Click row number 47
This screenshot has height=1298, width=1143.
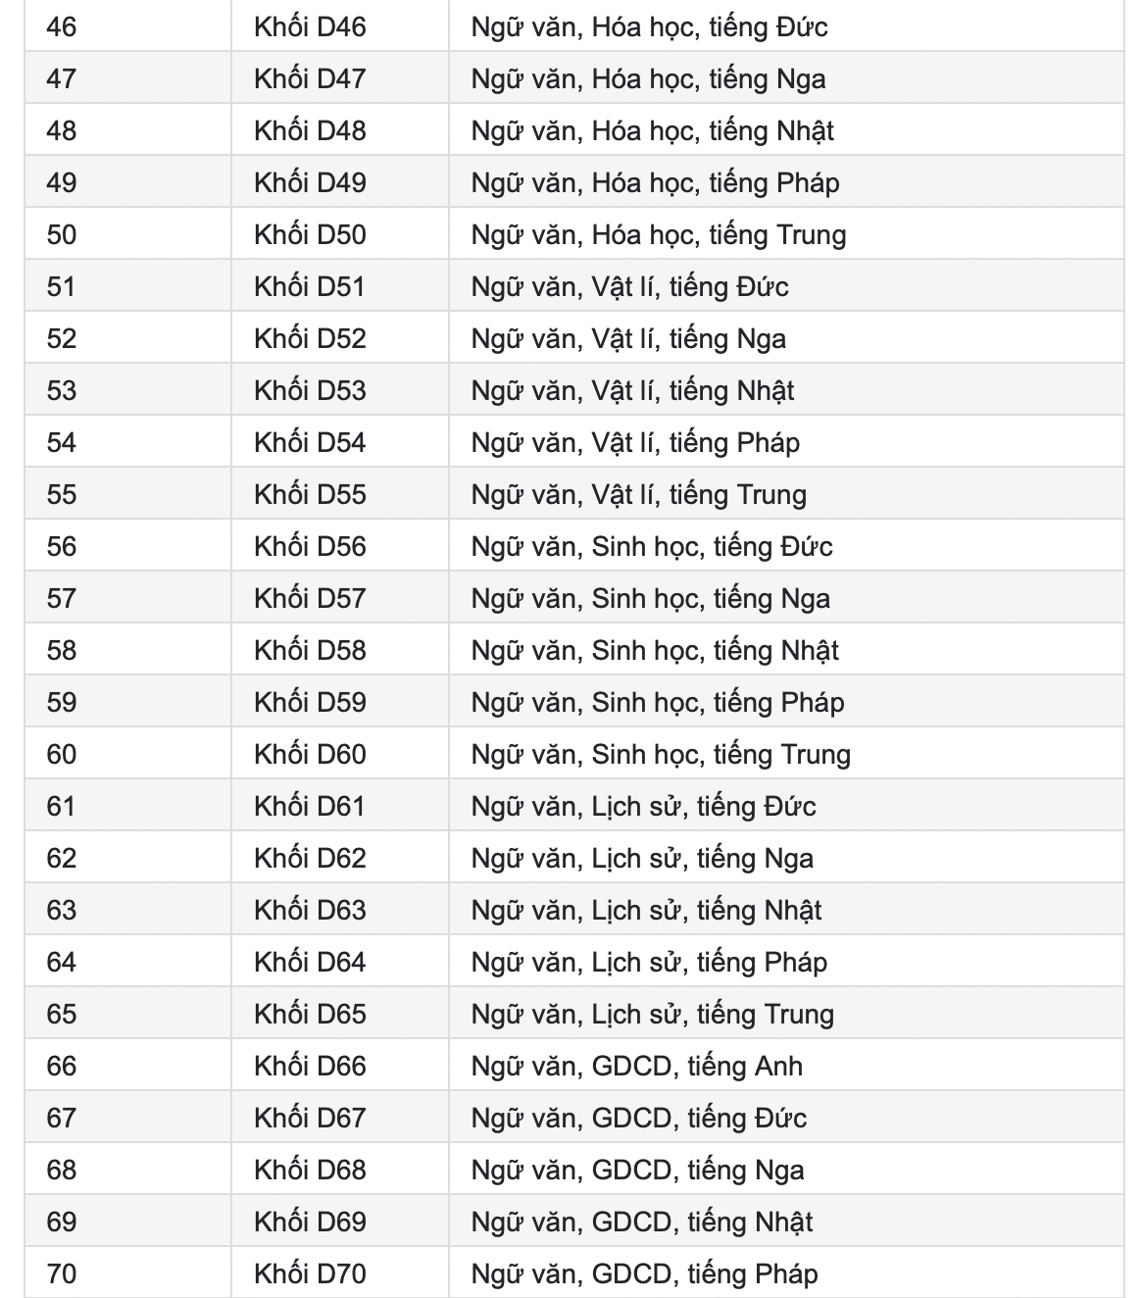click(61, 78)
